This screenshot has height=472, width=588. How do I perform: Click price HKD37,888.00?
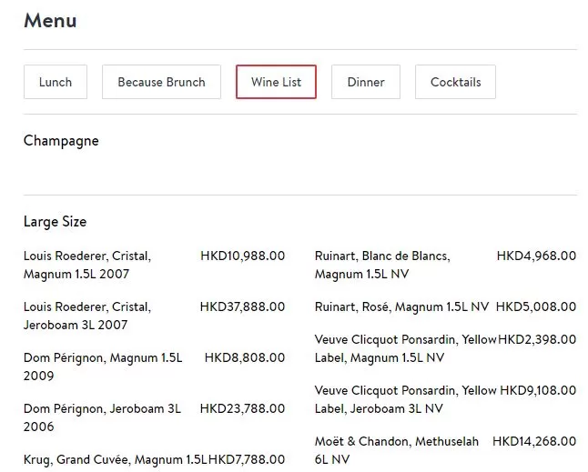(242, 306)
